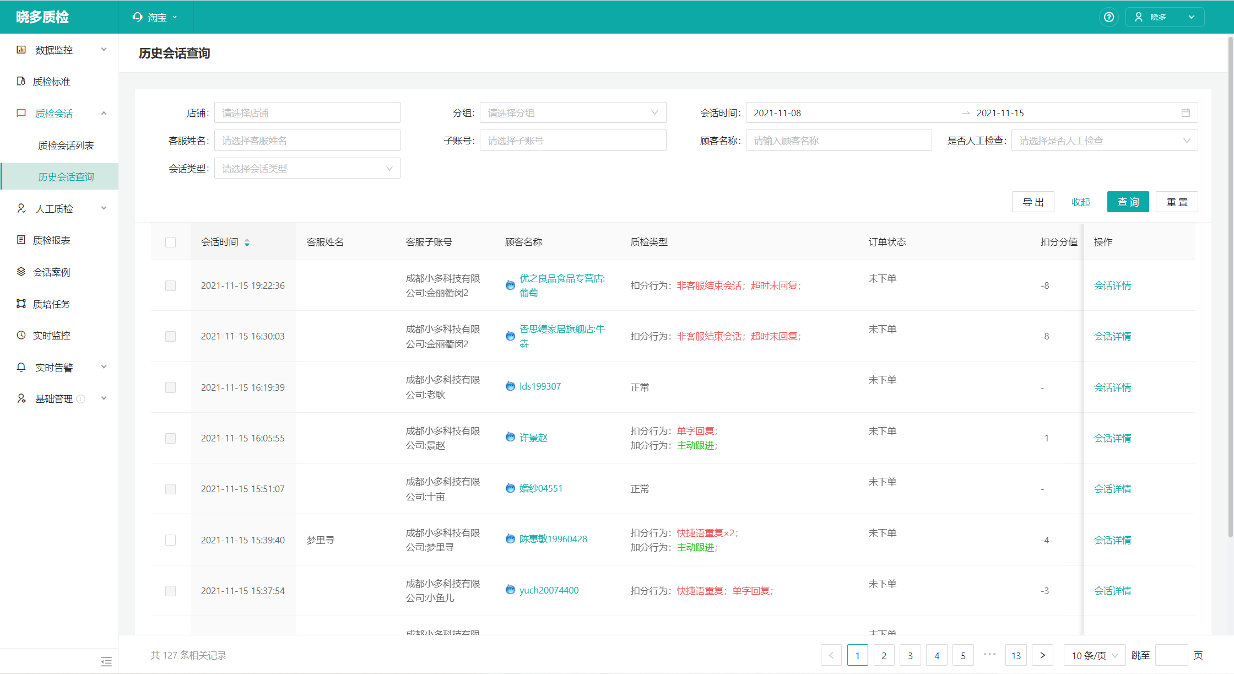This screenshot has height=674, width=1234.
Task: Click the 重置 reset button
Action: coord(1177,202)
